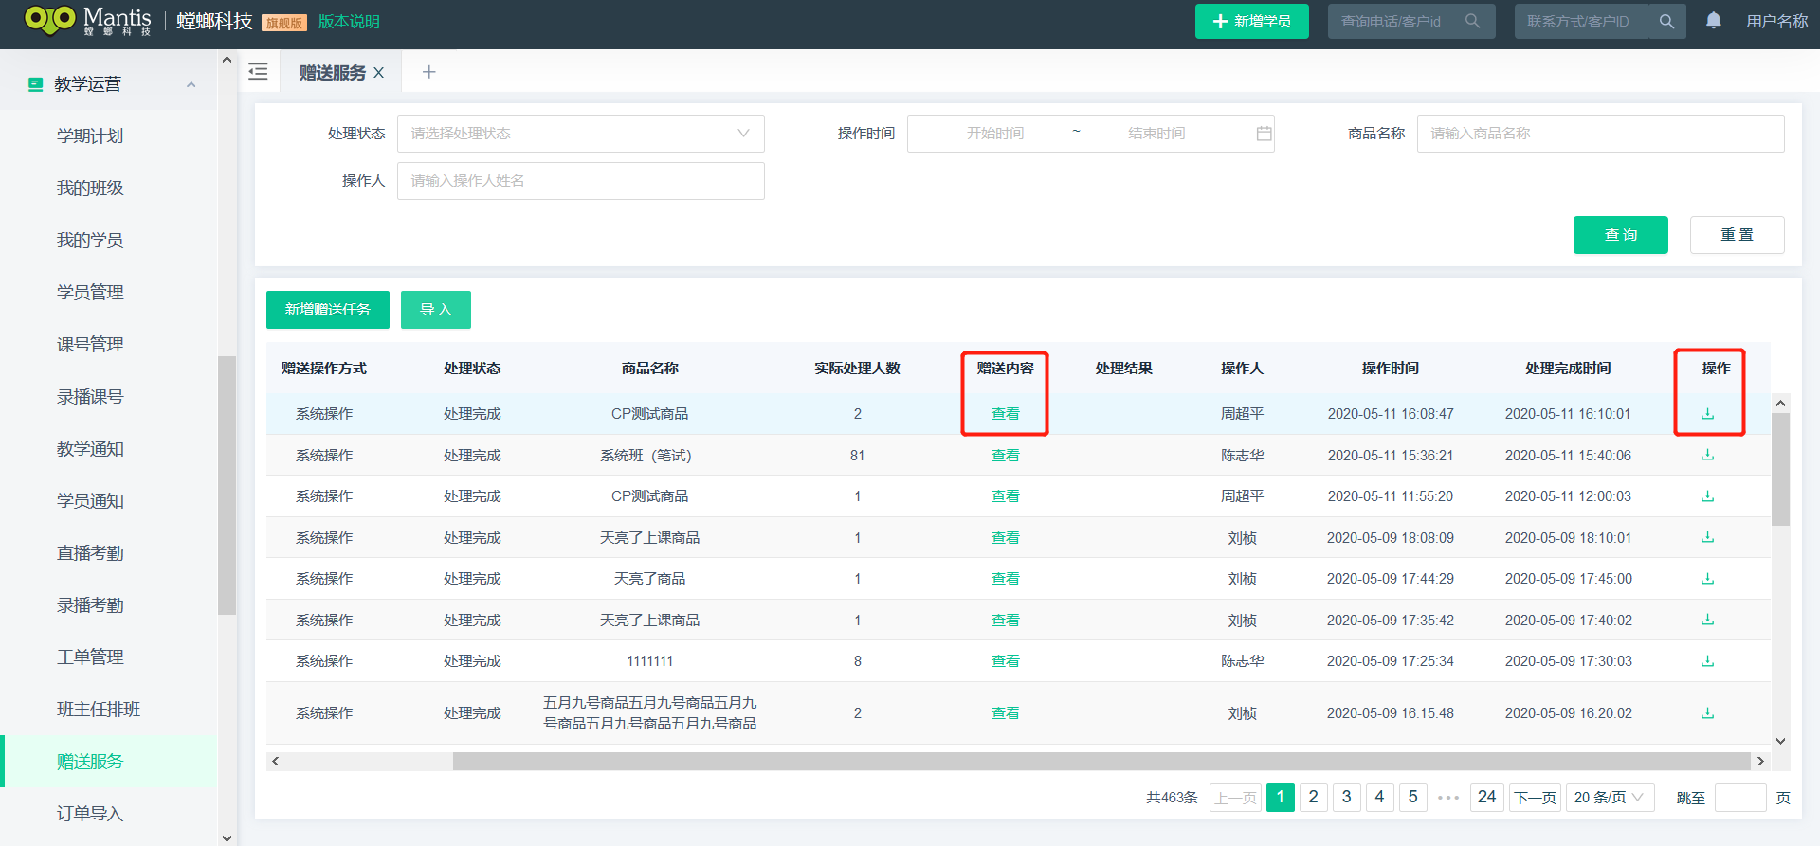Click the 导入 button
This screenshot has width=1820, height=846.
point(436,310)
